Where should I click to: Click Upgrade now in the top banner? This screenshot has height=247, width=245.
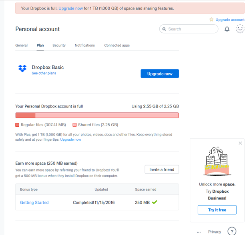pos(71,8)
